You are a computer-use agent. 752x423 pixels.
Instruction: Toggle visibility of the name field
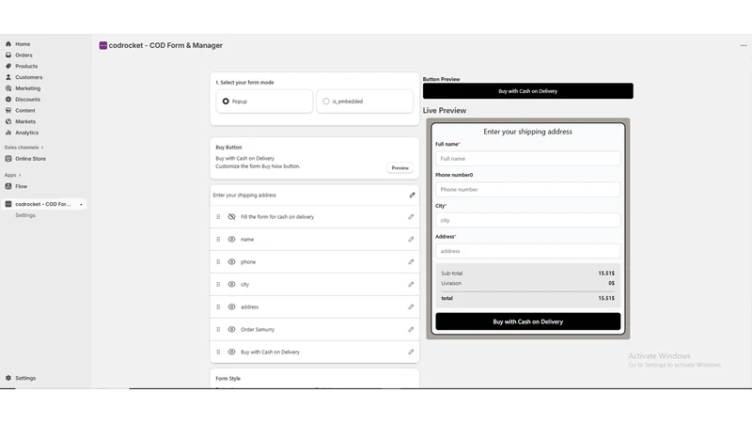coord(231,240)
